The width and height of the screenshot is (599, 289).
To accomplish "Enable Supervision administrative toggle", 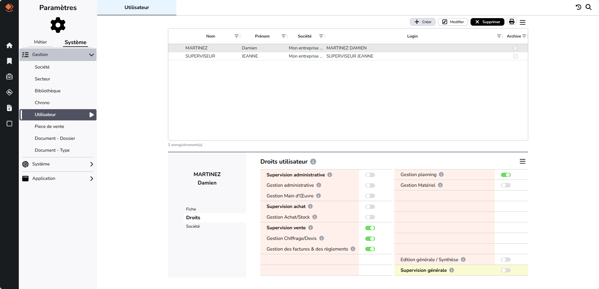I will pyautogui.click(x=370, y=175).
